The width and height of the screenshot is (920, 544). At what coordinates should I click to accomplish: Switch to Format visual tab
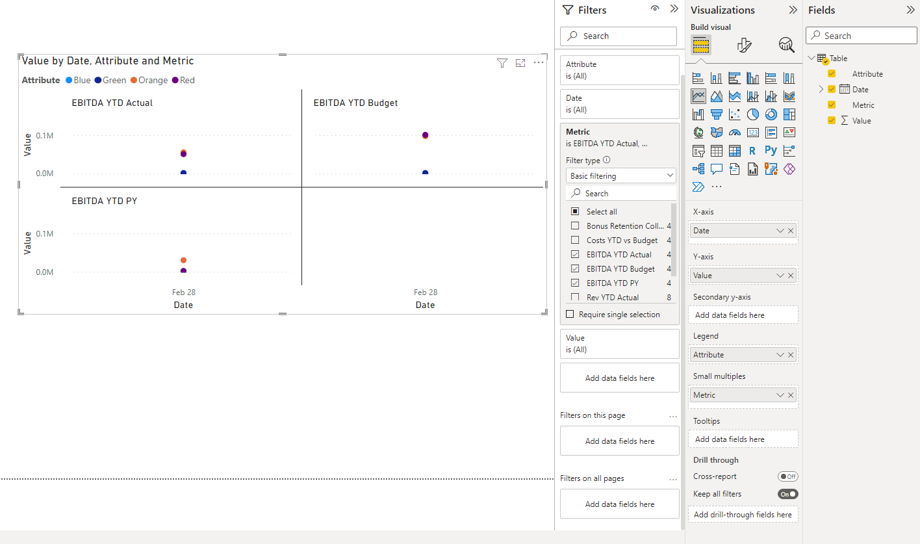click(745, 44)
